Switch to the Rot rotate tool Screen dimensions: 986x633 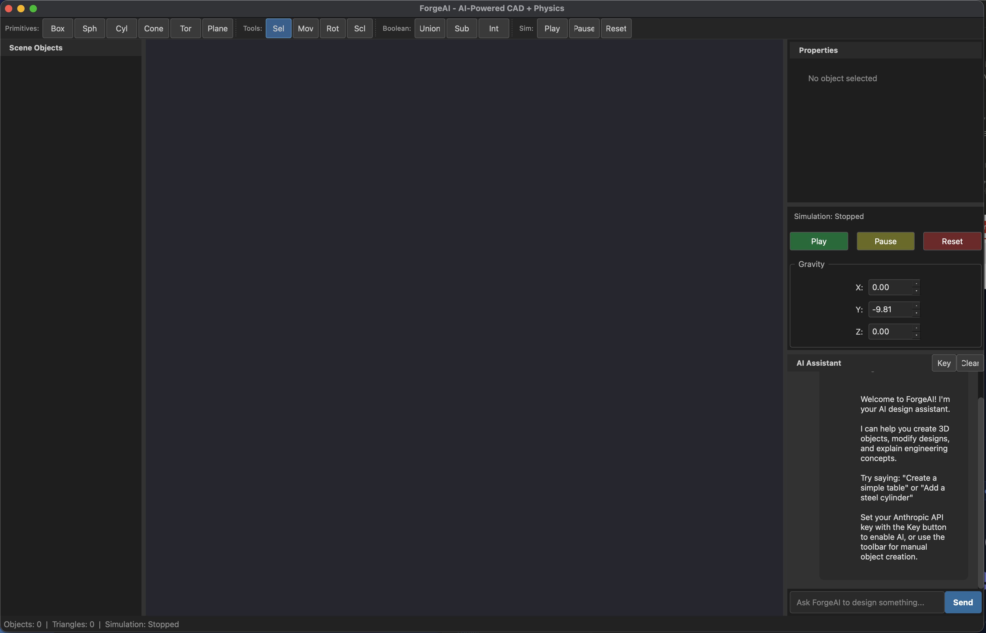332,28
